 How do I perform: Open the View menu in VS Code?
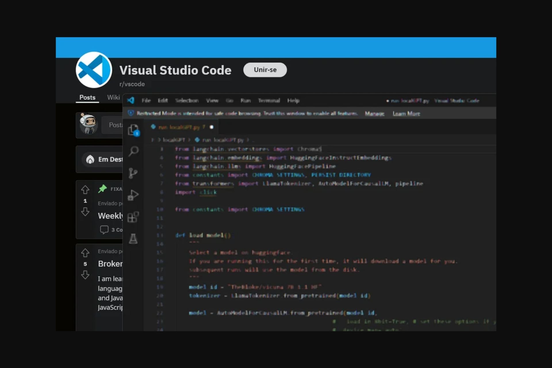pos(212,100)
